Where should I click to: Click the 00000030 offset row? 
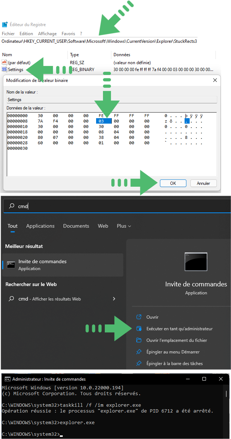(17, 148)
